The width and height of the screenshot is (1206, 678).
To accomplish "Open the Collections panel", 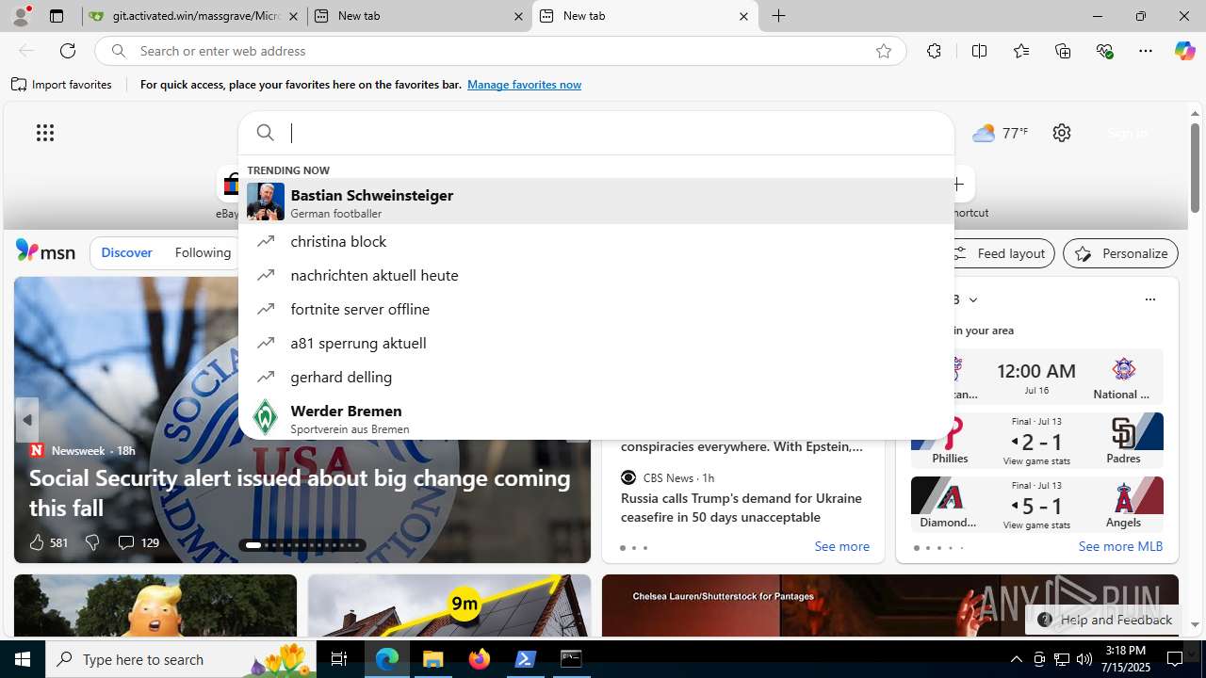I will click(x=1063, y=51).
